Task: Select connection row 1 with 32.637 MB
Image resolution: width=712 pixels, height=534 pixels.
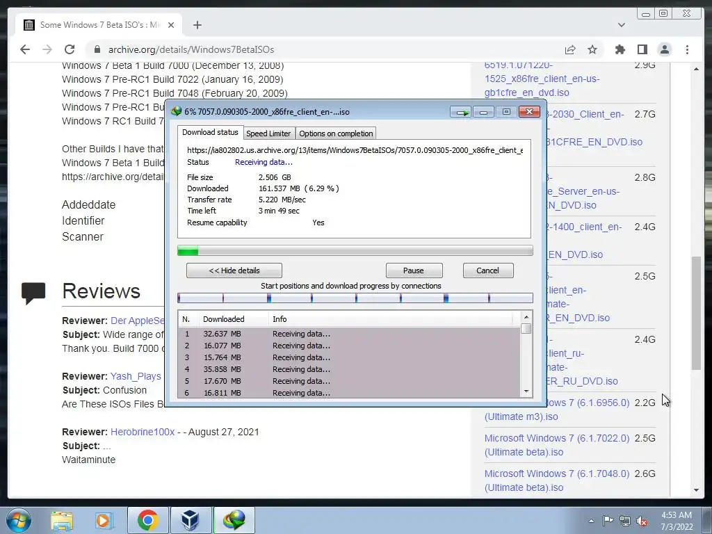Action: coord(349,334)
